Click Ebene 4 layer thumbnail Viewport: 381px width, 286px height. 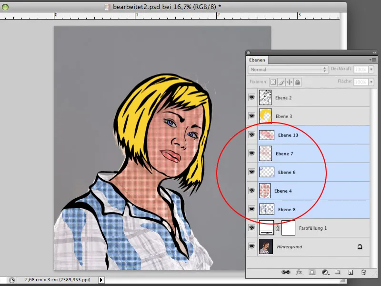pos(265,190)
